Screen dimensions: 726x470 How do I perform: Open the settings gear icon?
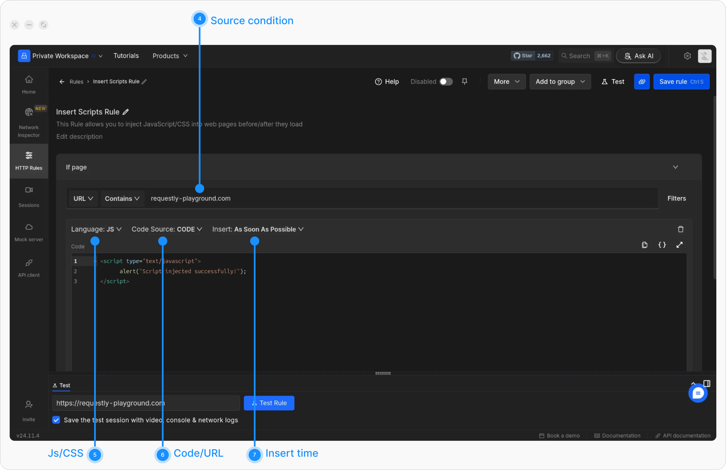[x=687, y=56]
